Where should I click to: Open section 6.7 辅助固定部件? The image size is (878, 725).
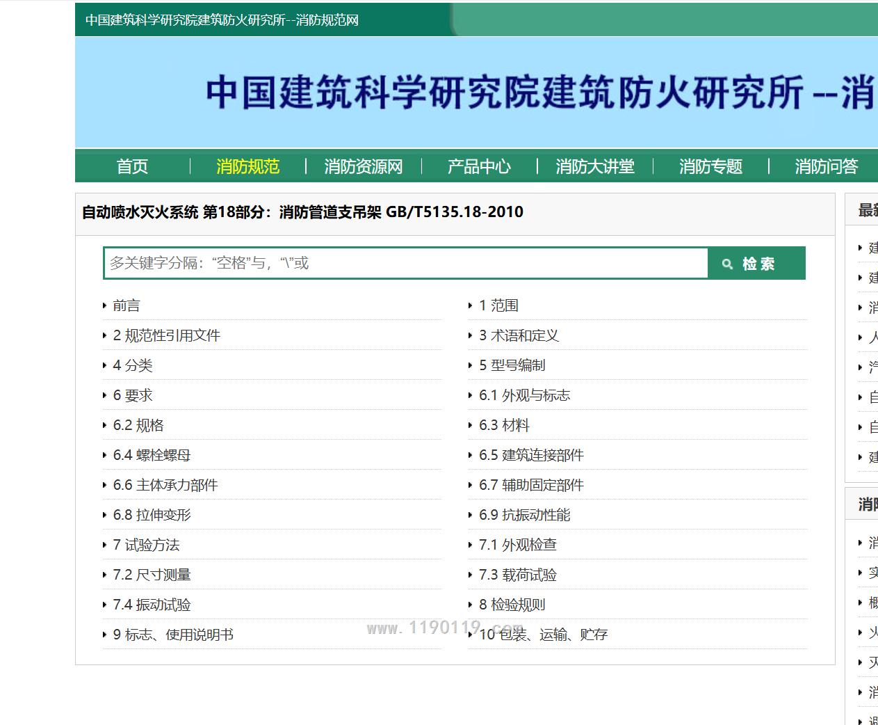[x=532, y=485]
